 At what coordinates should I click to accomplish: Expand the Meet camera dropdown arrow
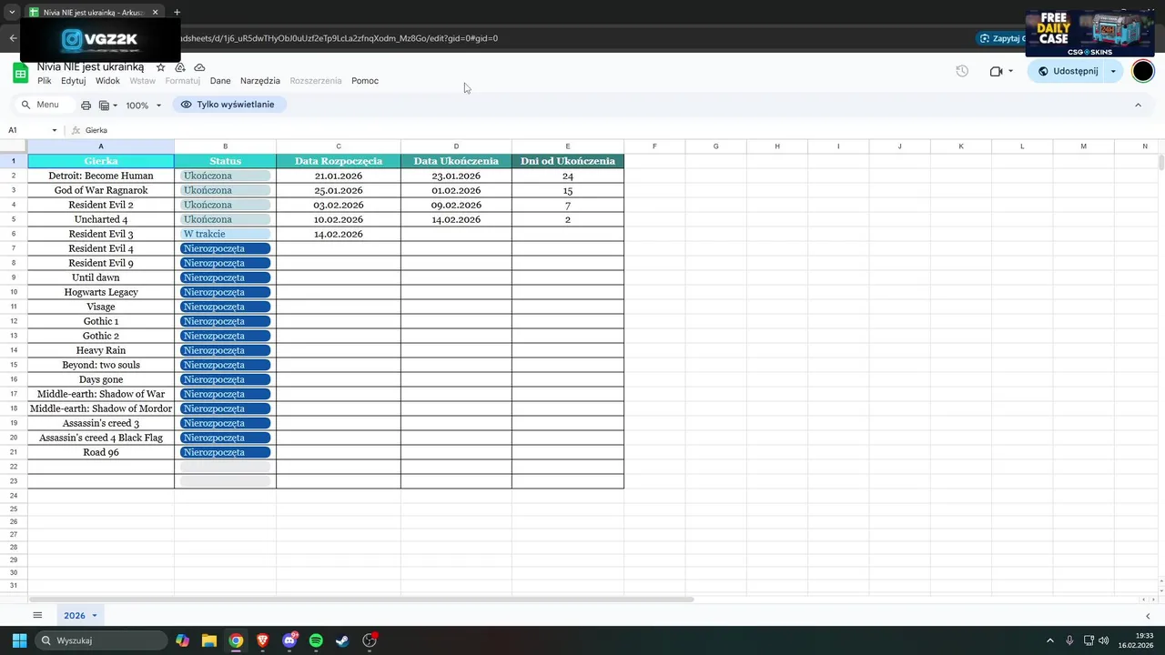coord(1010,71)
